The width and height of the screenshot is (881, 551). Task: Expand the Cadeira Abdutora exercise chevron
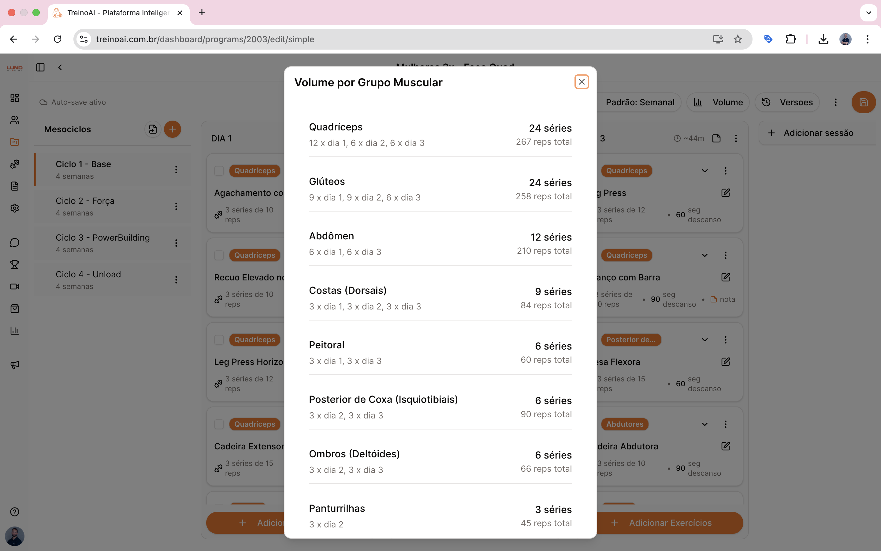tap(704, 424)
